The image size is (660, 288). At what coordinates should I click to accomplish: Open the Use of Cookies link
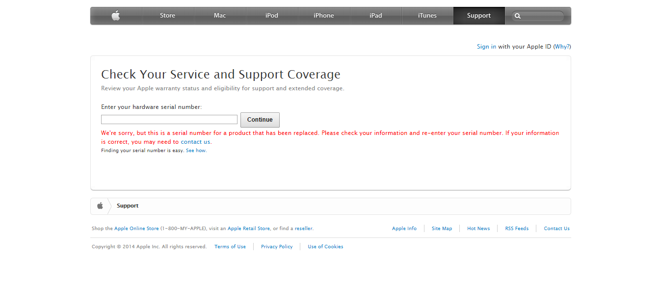click(x=325, y=247)
